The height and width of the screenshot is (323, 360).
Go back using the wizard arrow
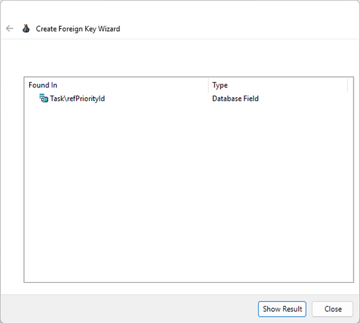10,28
